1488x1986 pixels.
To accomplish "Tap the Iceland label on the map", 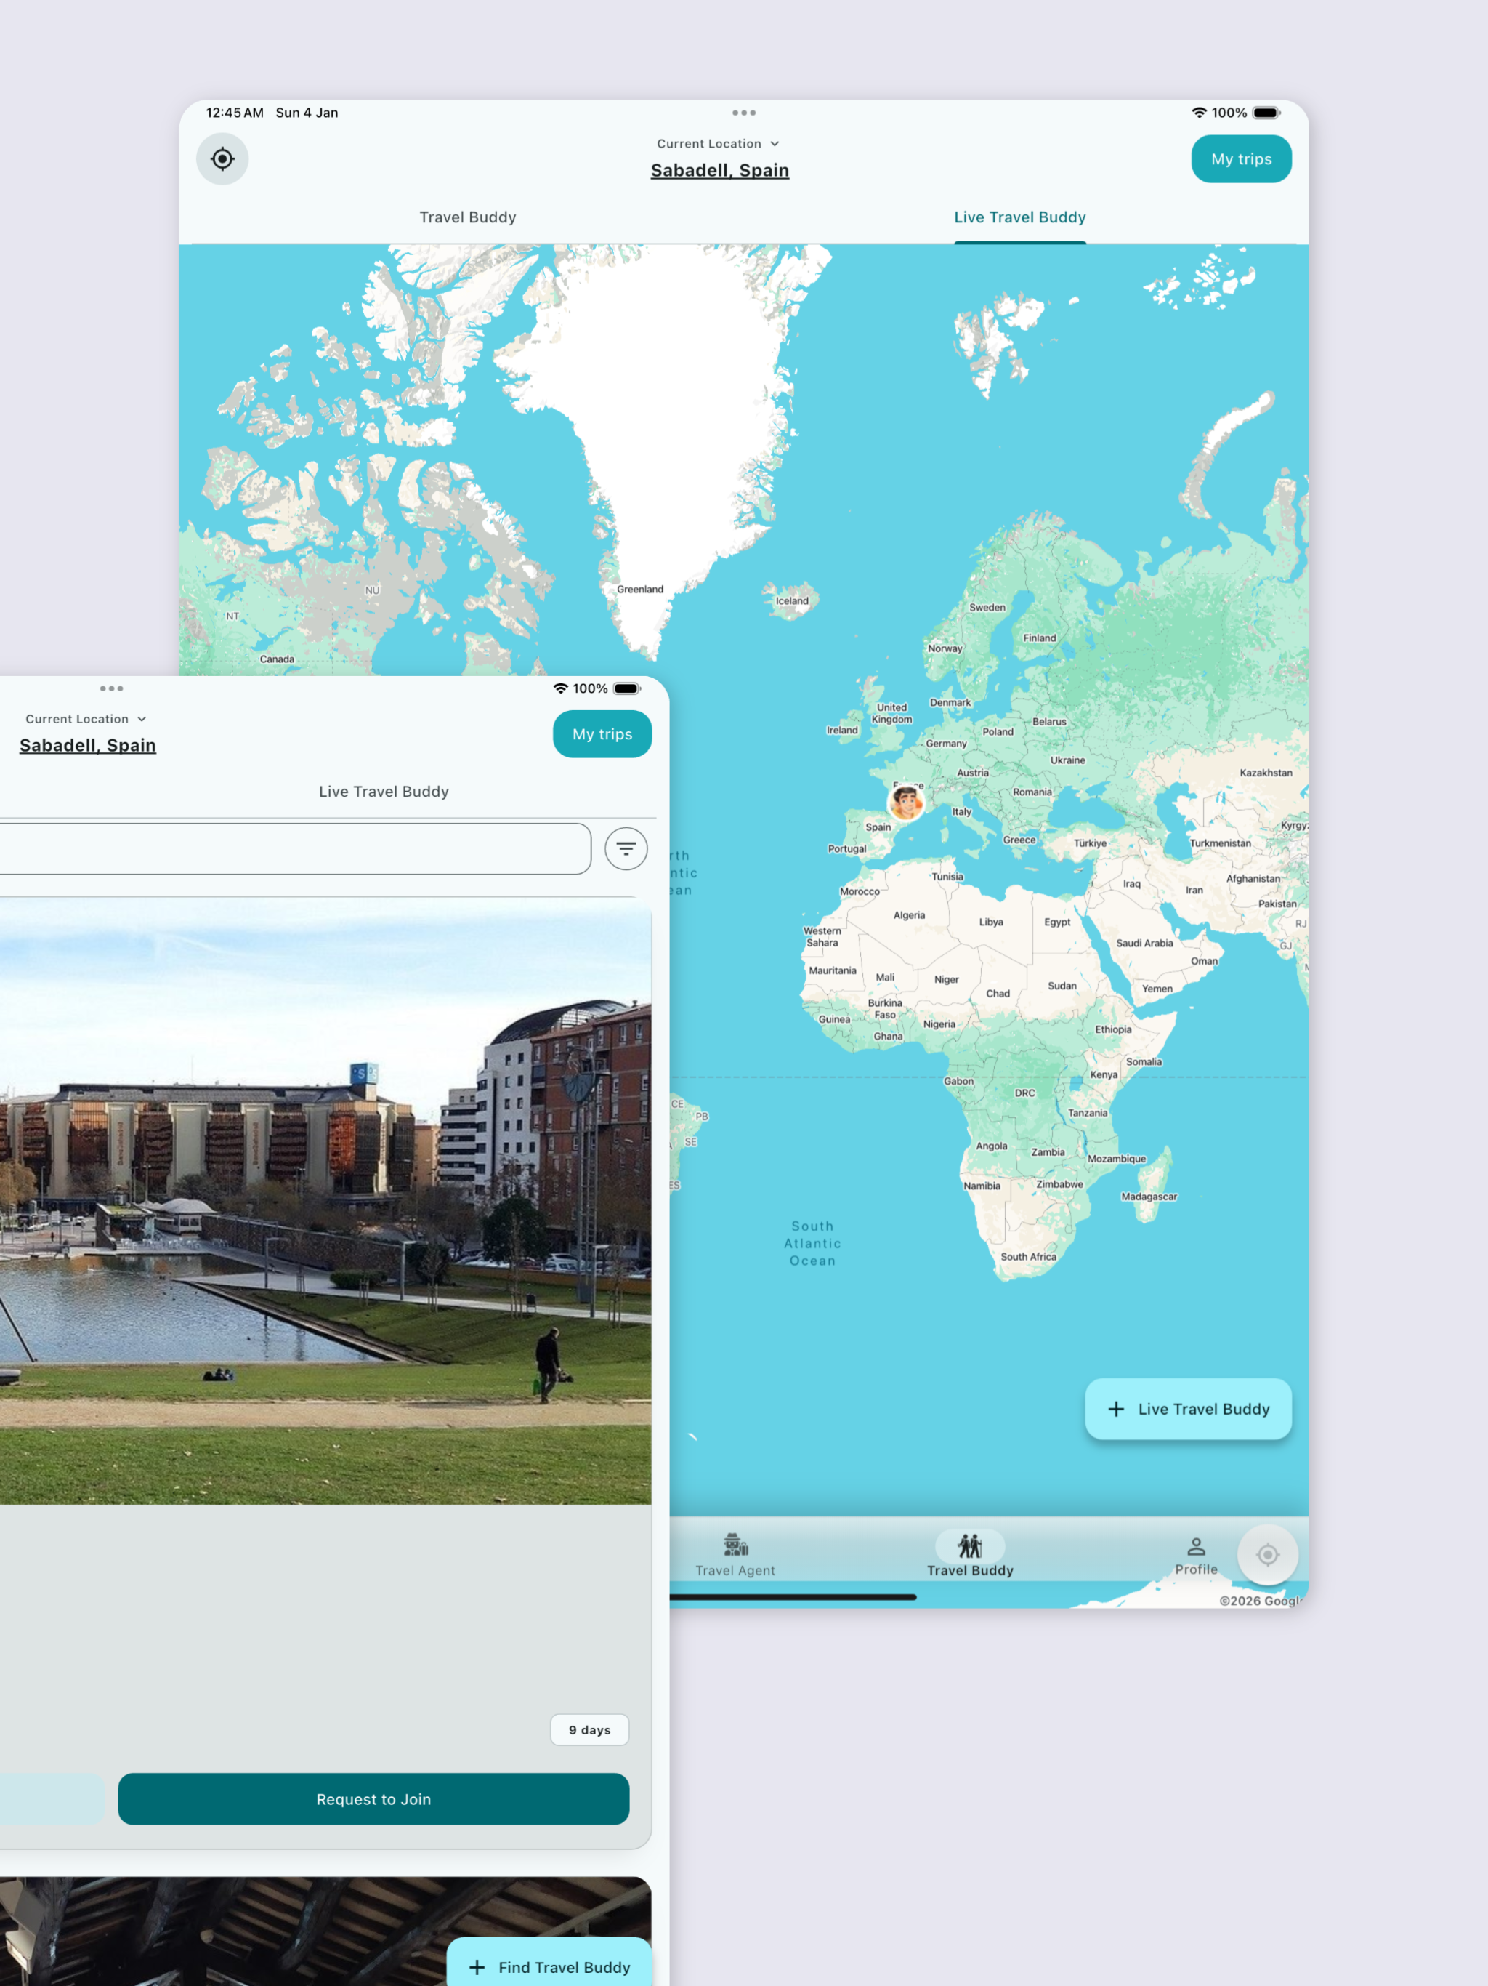I will point(793,602).
